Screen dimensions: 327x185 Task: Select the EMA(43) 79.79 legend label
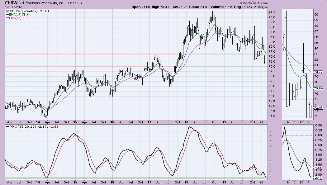pos(19,18)
